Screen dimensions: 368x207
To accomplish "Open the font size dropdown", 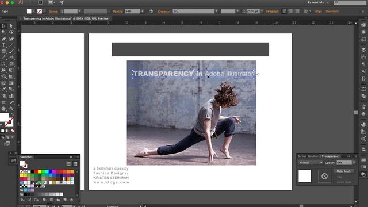I will [262, 11].
